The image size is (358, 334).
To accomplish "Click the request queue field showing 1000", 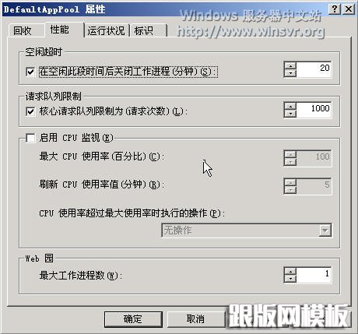I will click(314, 110).
